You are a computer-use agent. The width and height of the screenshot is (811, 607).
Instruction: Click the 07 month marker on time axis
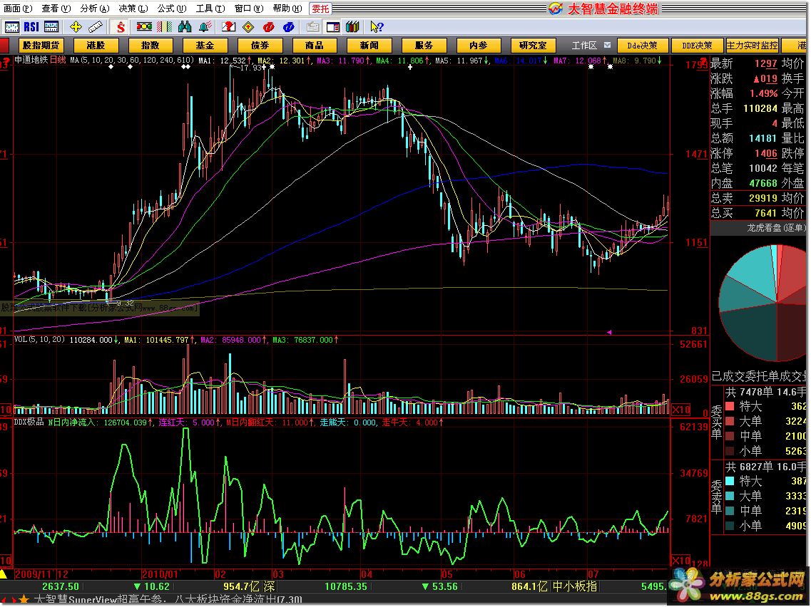[593, 574]
